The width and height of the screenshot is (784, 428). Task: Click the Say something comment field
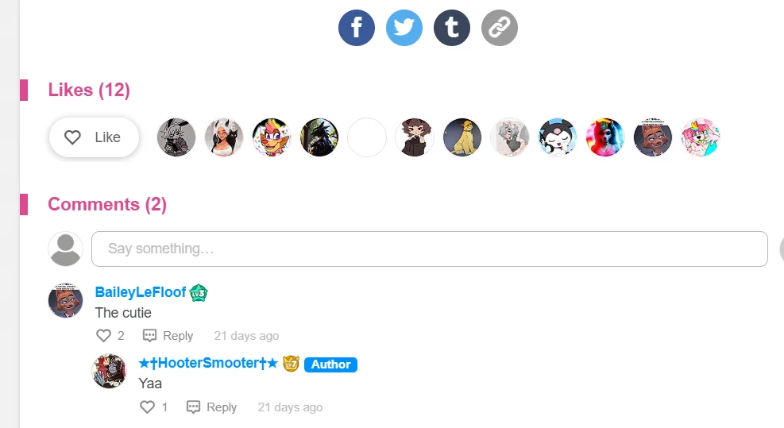click(430, 249)
